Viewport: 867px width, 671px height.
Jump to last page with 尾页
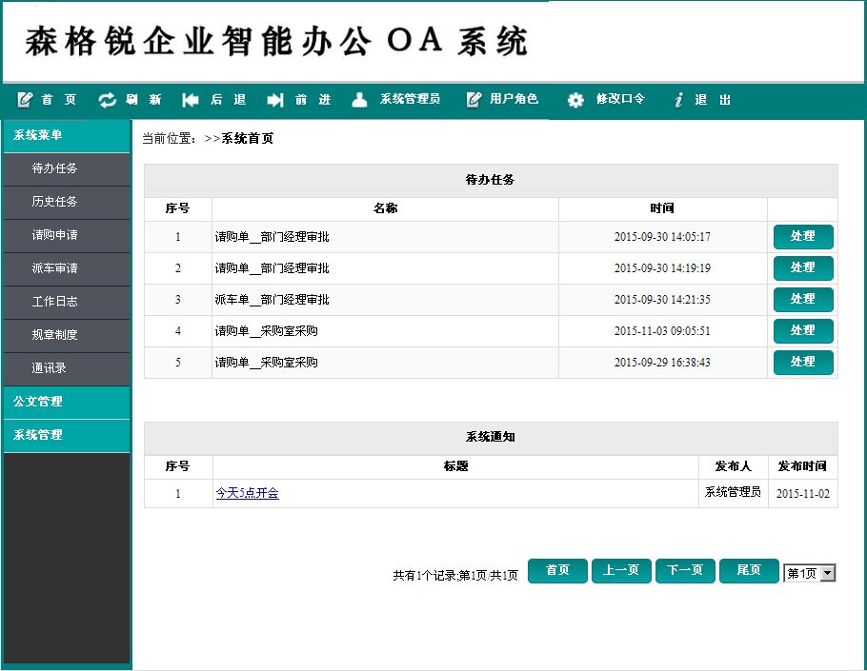(749, 570)
